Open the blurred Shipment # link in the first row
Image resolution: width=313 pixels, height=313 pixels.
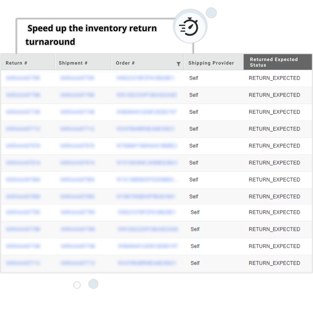(77, 78)
